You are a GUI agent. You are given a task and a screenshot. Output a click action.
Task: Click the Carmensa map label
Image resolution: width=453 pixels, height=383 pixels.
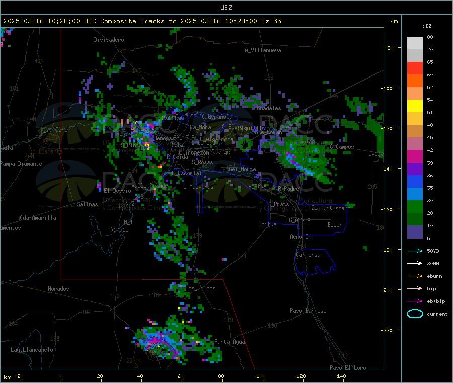click(x=308, y=255)
